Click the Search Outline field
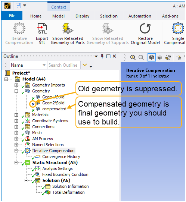 [64, 65]
